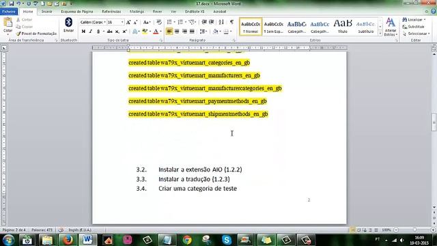Clear formatting with the eraser icon

coord(159,23)
